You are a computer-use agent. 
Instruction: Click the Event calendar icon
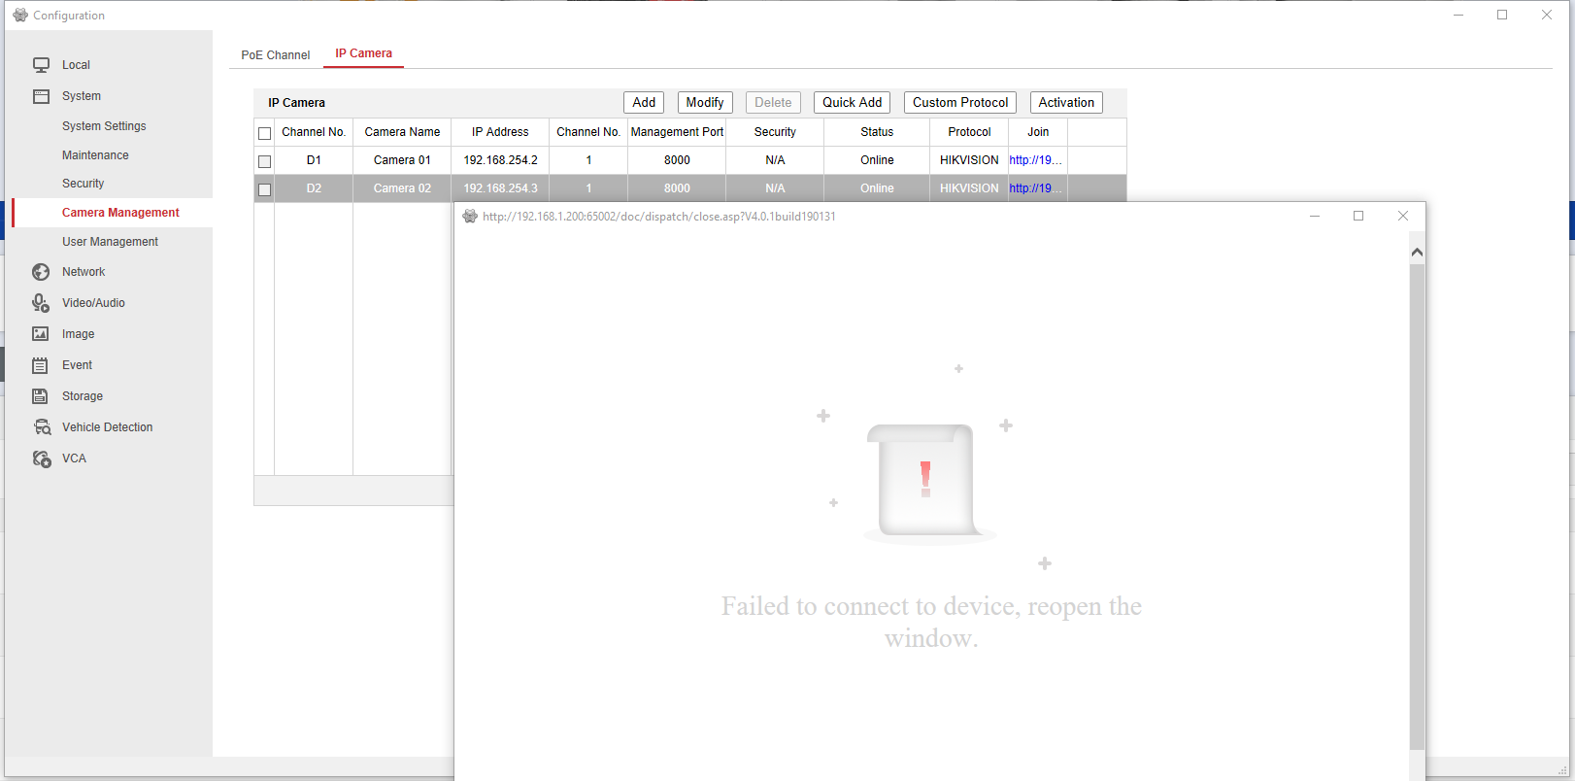[41, 365]
